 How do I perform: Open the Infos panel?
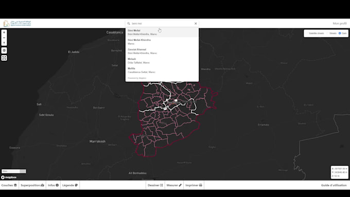(53, 185)
